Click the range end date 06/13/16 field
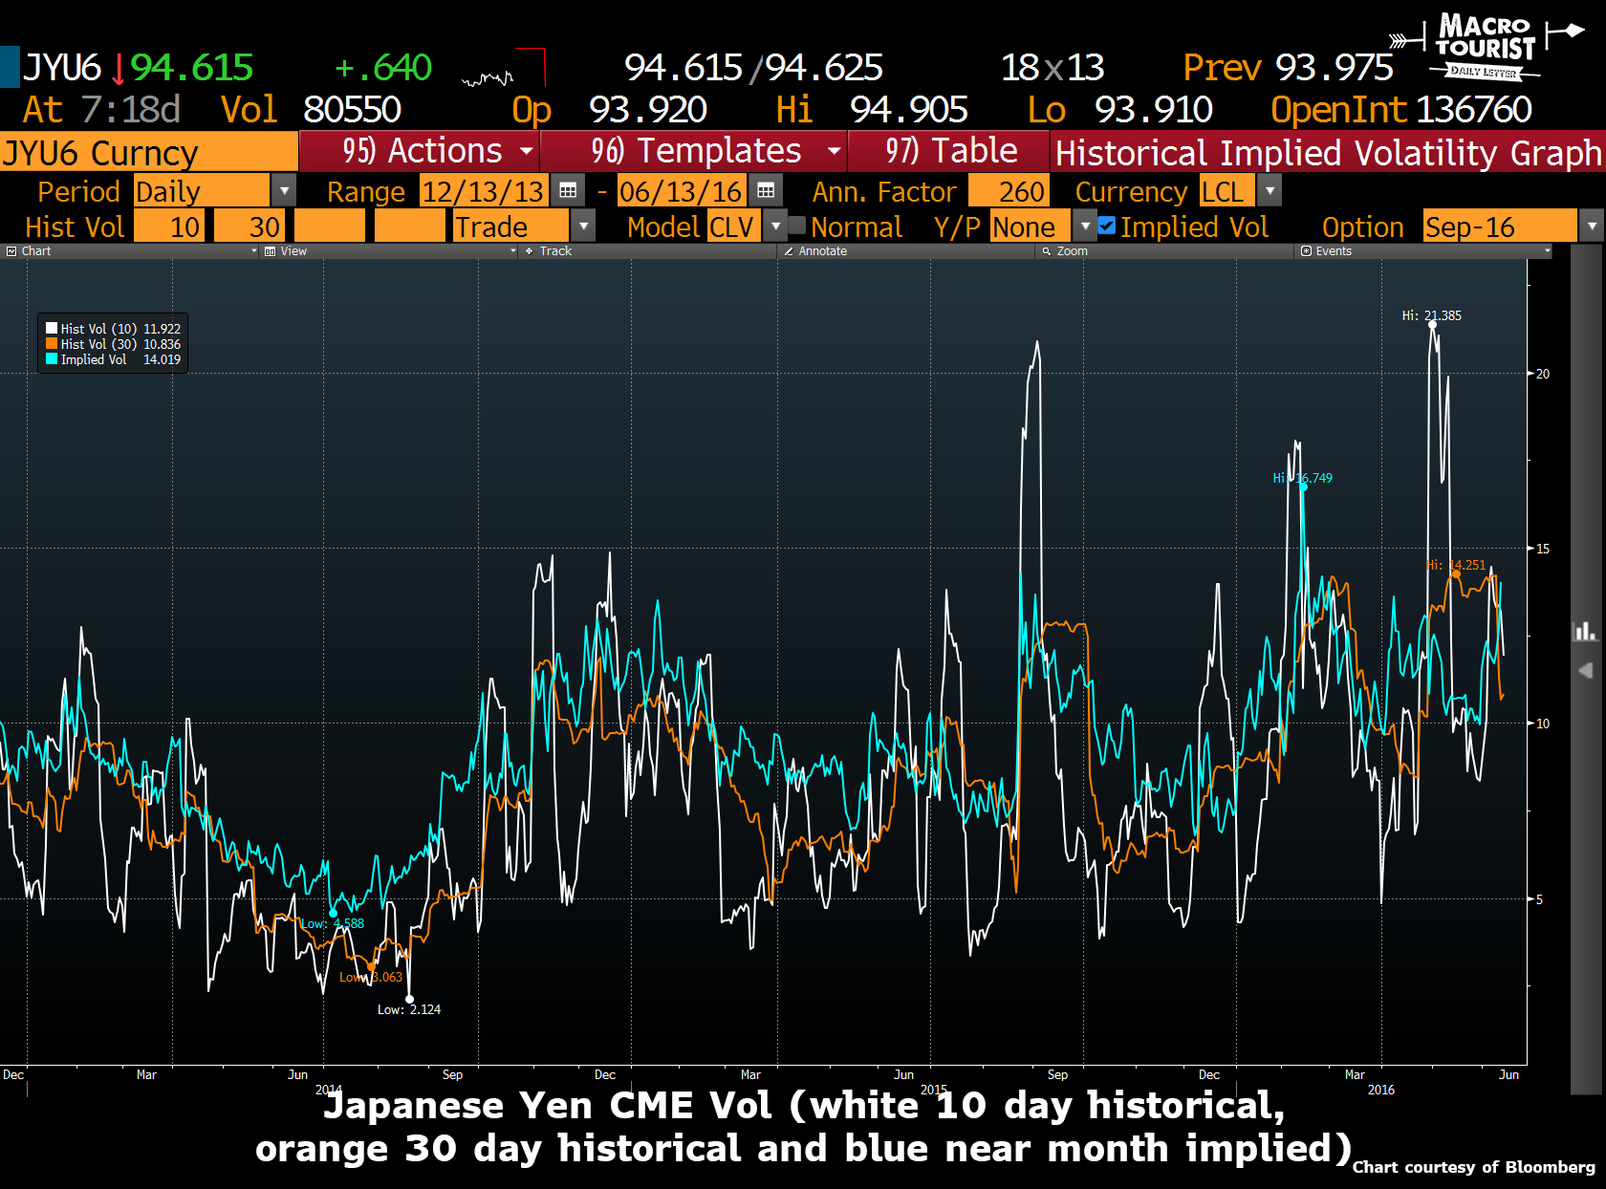 click(x=681, y=191)
